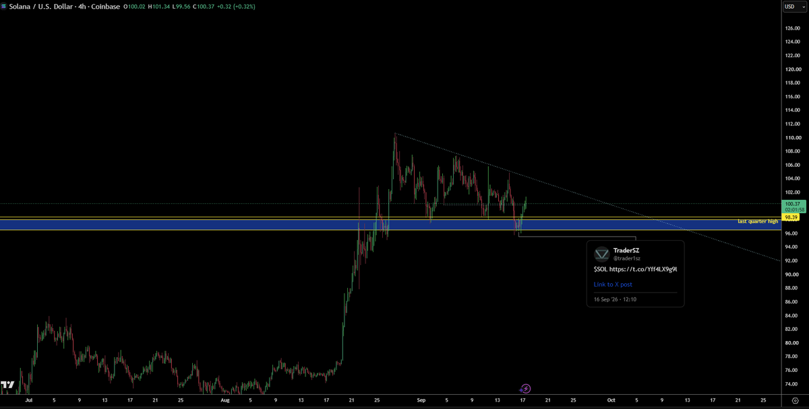Click the high value H101.34 in the legend

click(x=160, y=7)
